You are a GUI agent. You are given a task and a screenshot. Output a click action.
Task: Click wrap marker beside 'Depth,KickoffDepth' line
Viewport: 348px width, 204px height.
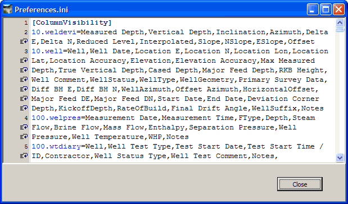tap(24, 108)
